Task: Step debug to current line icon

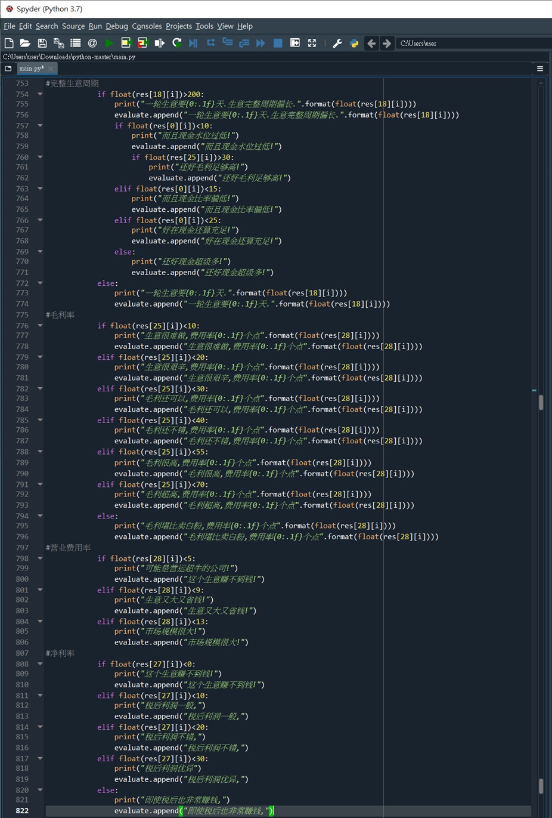Action: [210, 43]
